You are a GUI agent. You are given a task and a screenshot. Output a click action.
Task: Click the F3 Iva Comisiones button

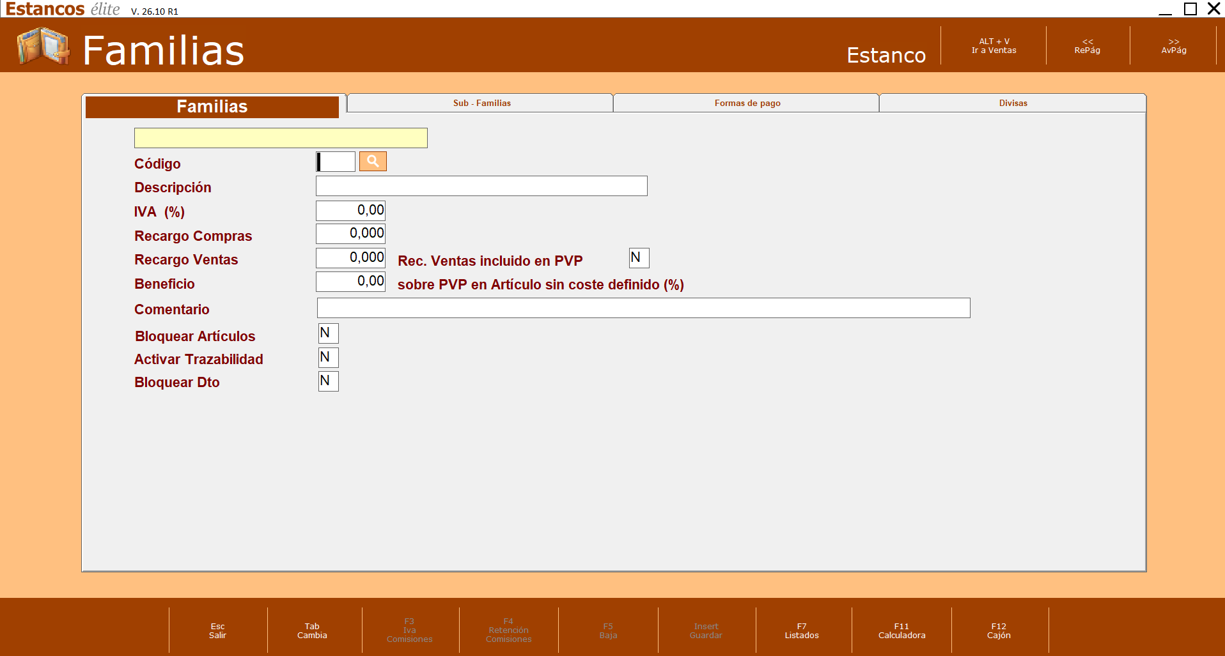tap(409, 630)
